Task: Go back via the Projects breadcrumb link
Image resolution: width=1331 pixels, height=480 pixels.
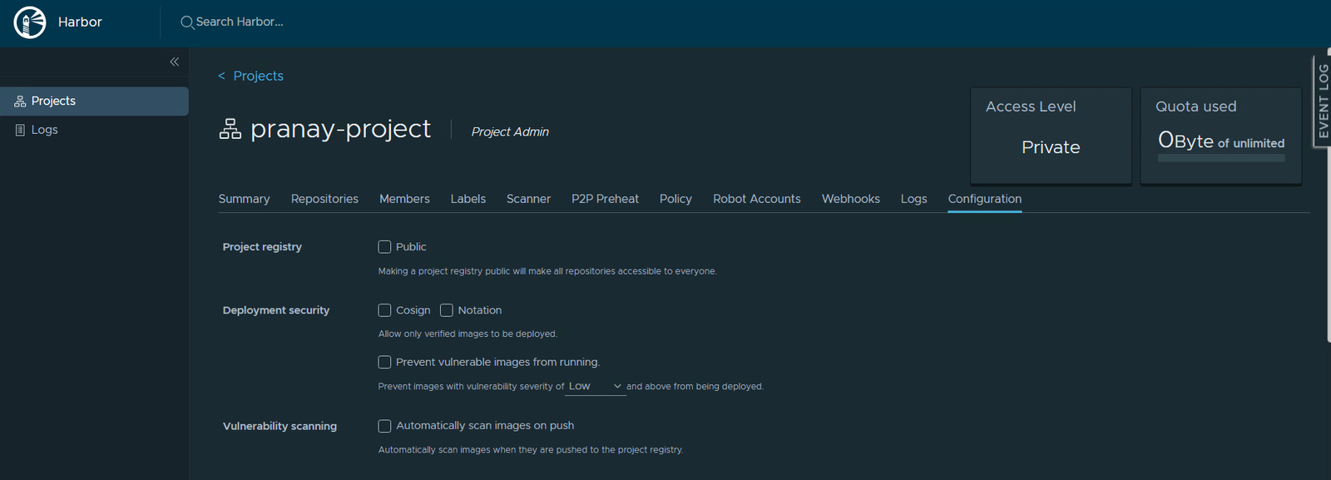Action: pos(258,76)
